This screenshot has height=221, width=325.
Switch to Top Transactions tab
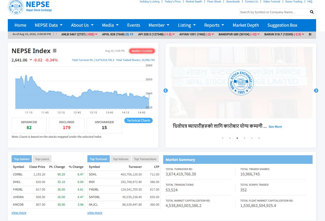tap(145, 159)
